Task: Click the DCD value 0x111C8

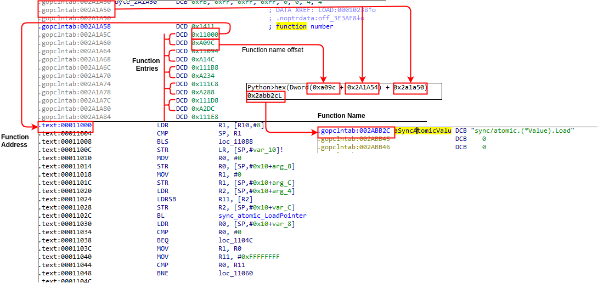Action: click(205, 84)
